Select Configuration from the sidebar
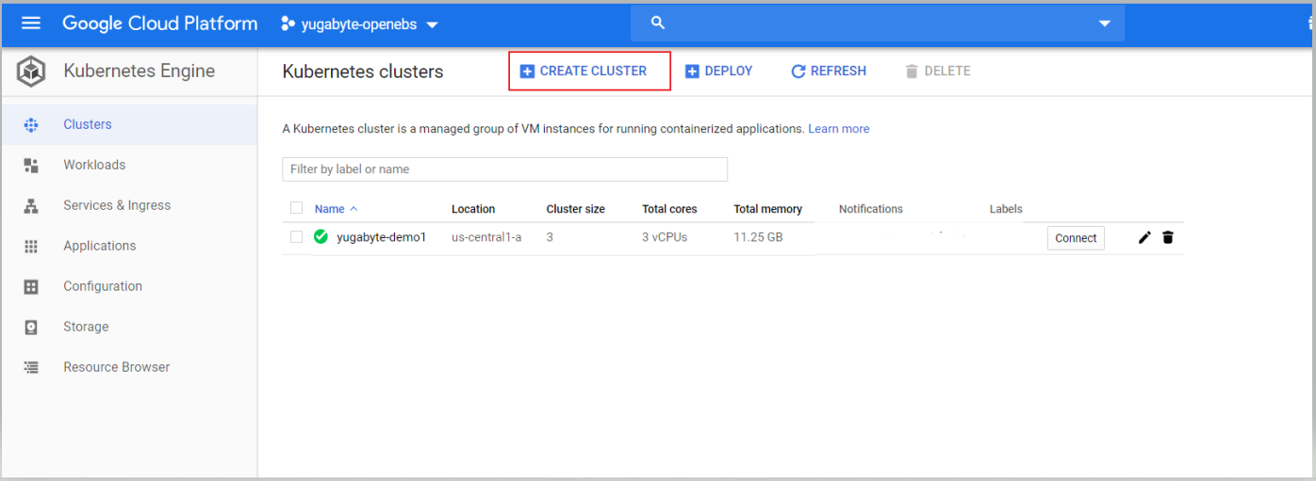The width and height of the screenshot is (1316, 481). tap(102, 286)
